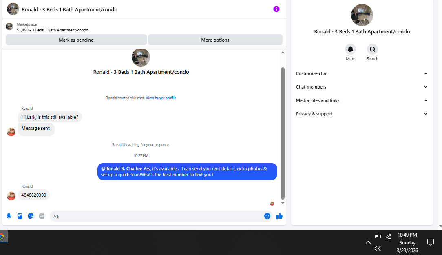The image size is (442, 255).
Task: Click Ronald's avatar beside phone number message
Action: point(11,196)
